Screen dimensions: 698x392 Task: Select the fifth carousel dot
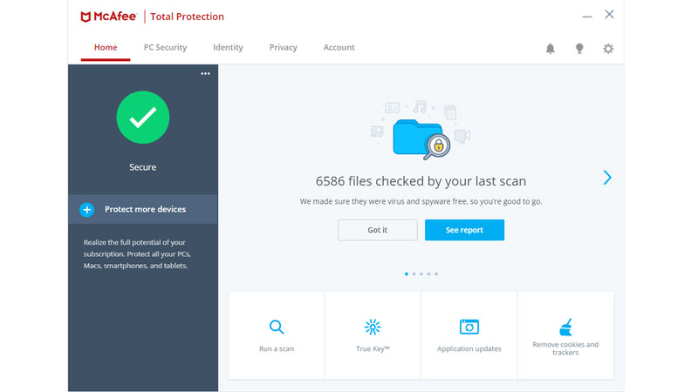[x=436, y=274]
